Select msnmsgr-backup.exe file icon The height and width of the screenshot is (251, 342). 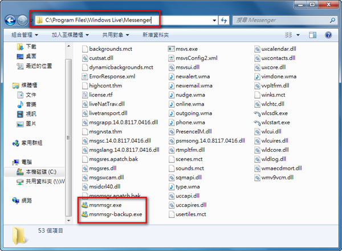tap(84, 214)
